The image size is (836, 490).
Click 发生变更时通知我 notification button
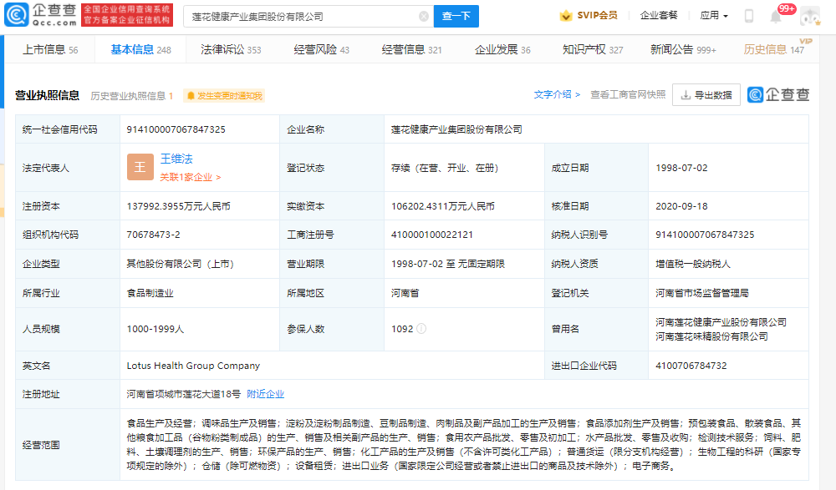(224, 96)
